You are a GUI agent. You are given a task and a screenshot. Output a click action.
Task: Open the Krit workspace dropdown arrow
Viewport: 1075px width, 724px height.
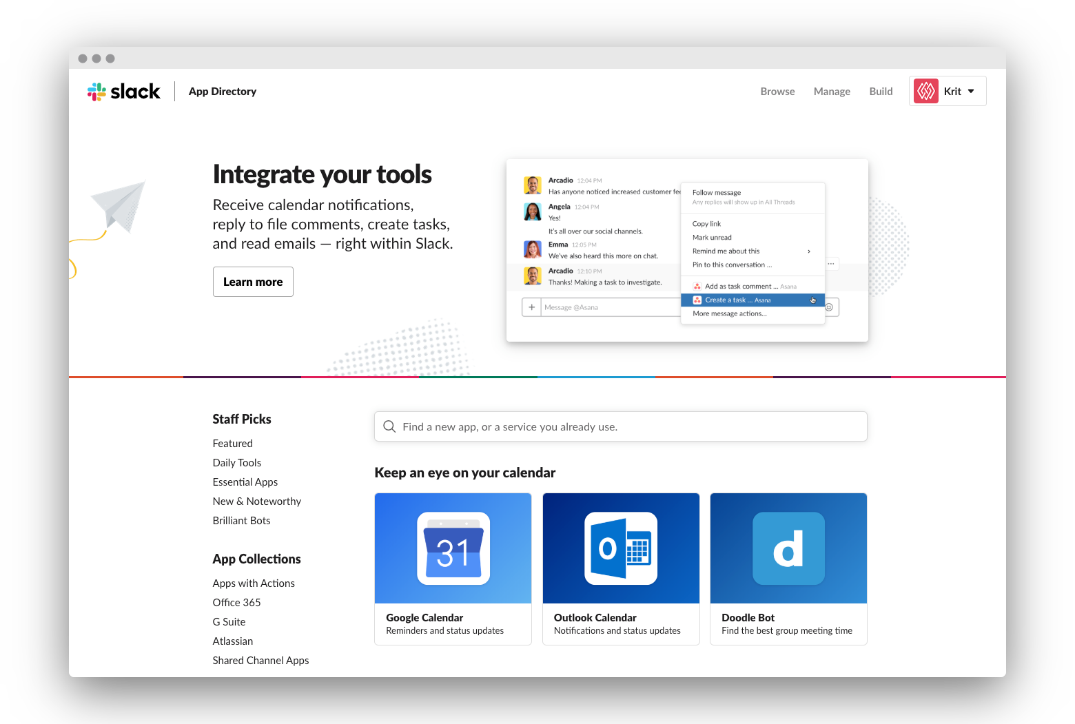(x=971, y=91)
